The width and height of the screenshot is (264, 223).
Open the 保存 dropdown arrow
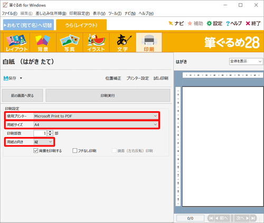(x=21, y=78)
